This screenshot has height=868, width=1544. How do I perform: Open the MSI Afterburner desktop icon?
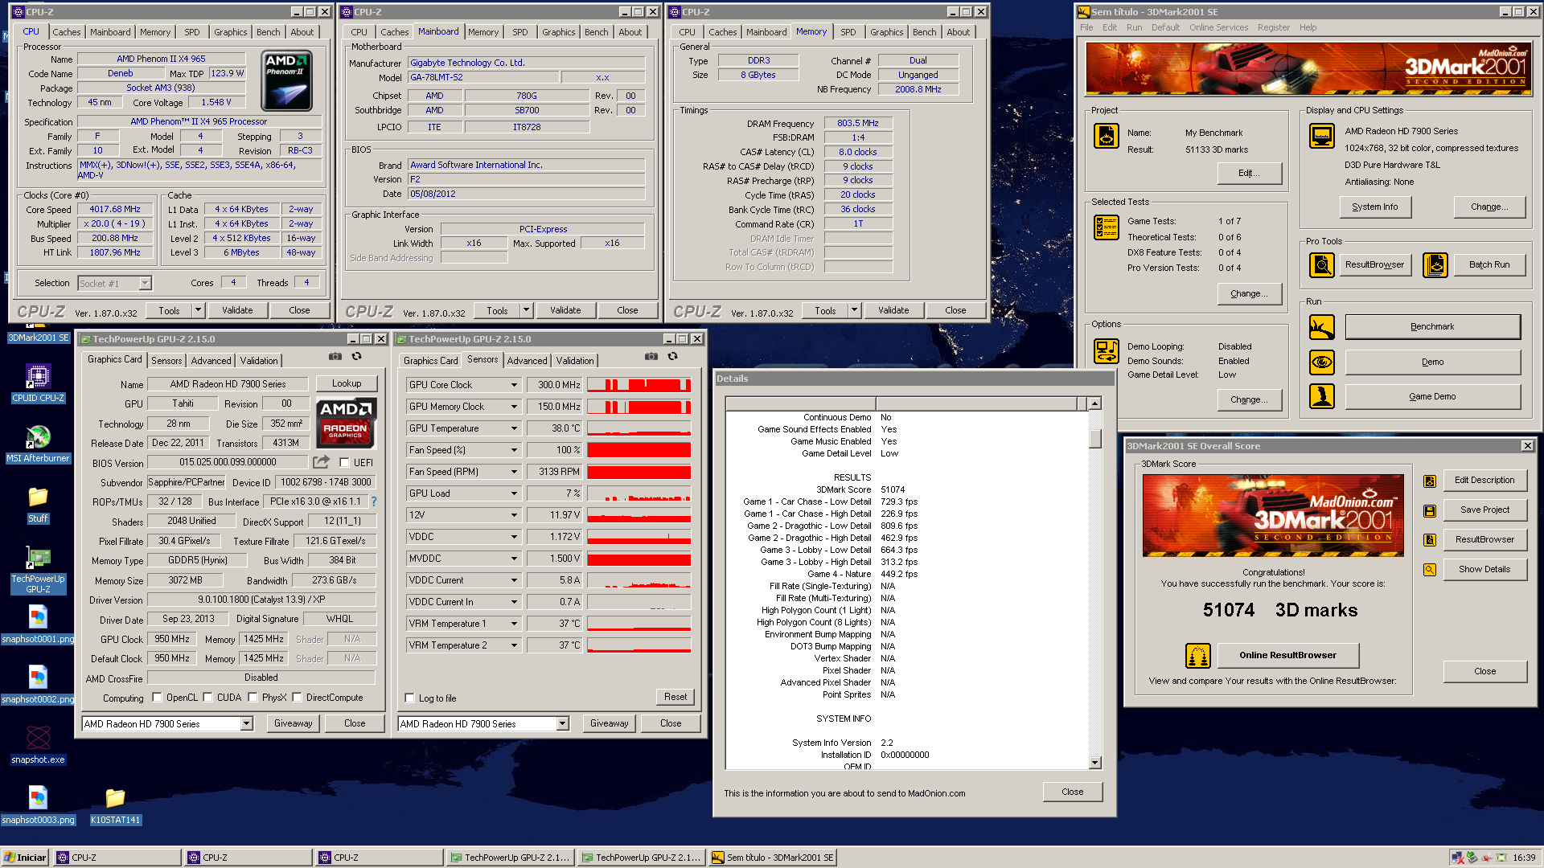pos(38,444)
